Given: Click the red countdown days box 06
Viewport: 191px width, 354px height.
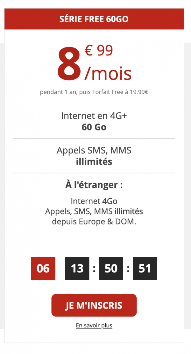Looking at the screenshot, I should tap(43, 268).
